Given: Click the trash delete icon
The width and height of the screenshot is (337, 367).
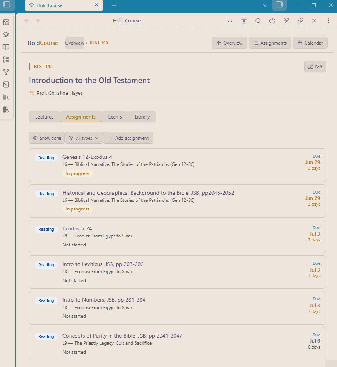Looking at the screenshot, I should 244,21.
